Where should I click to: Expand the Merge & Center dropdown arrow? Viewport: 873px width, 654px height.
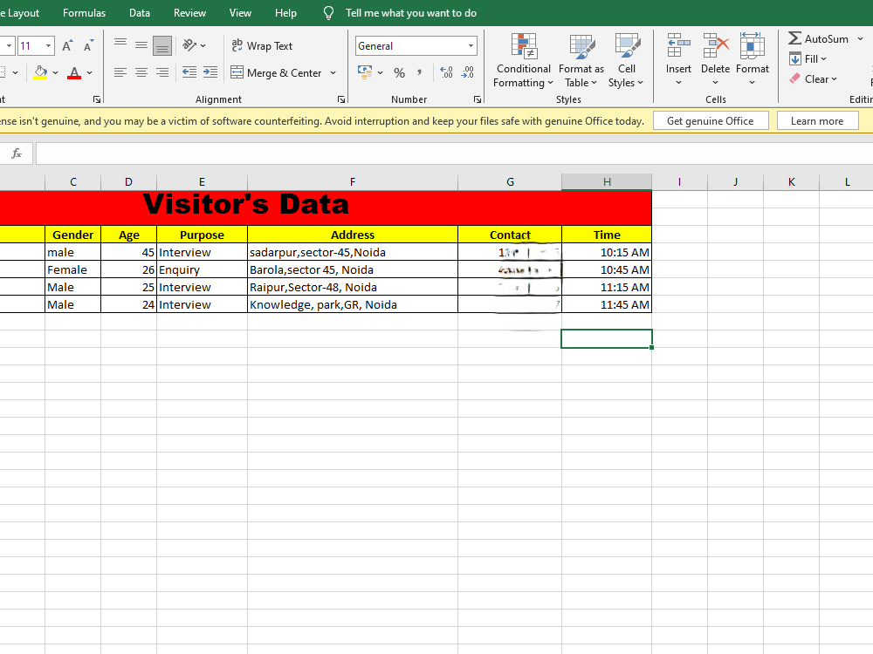pyautogui.click(x=333, y=73)
